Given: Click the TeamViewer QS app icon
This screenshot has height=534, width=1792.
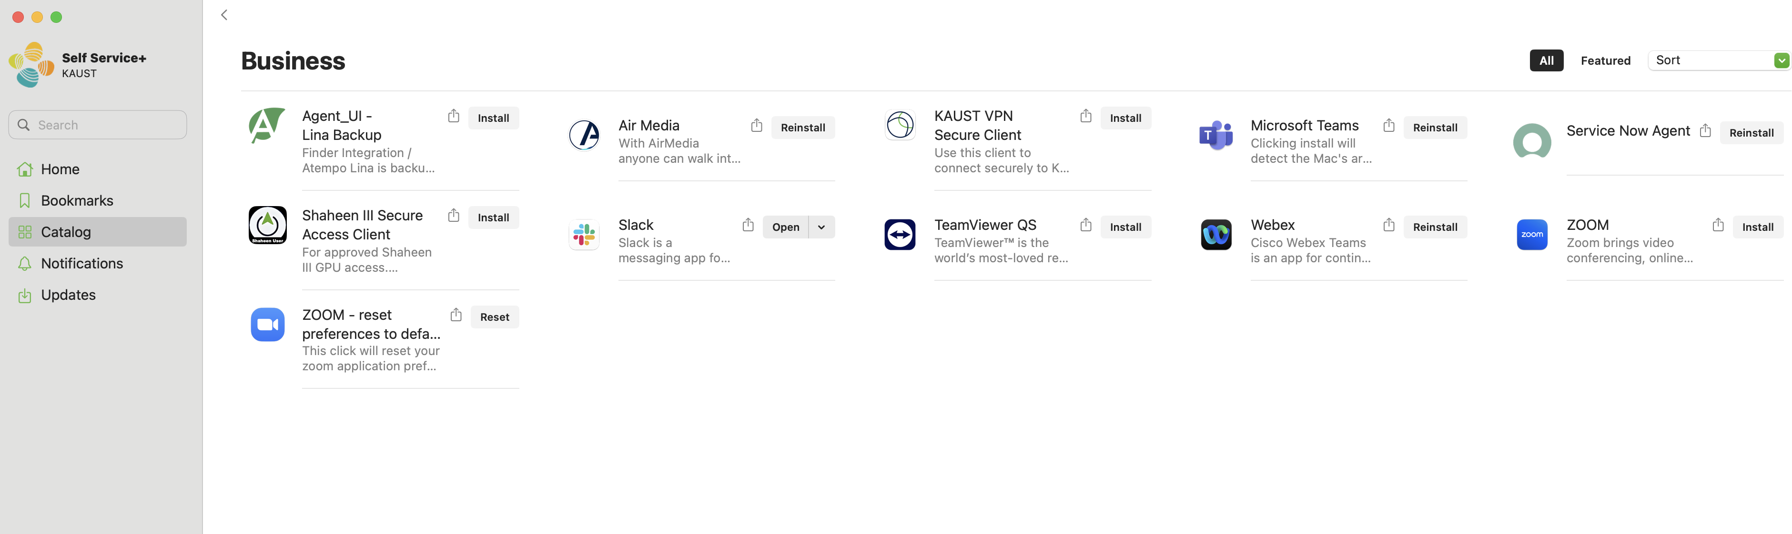Looking at the screenshot, I should click(x=900, y=234).
